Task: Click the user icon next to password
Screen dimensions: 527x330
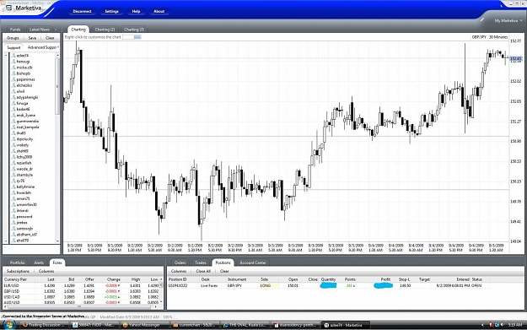Action: [x=13, y=217]
